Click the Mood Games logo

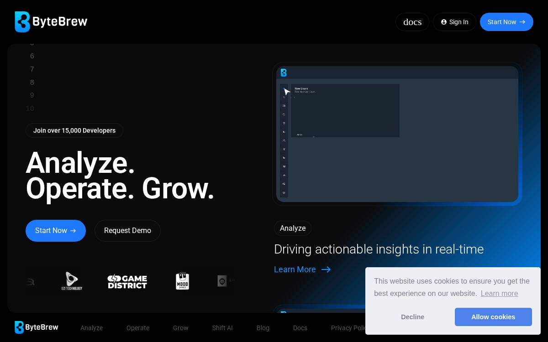[x=182, y=281]
